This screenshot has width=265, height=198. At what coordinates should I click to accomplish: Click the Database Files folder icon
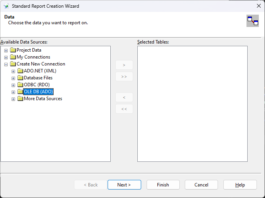(20, 78)
